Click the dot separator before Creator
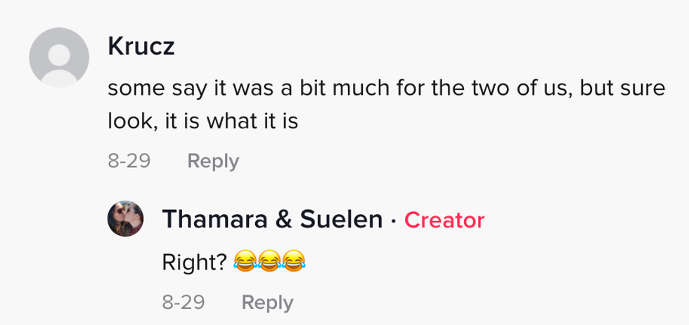689x325 pixels. point(394,221)
